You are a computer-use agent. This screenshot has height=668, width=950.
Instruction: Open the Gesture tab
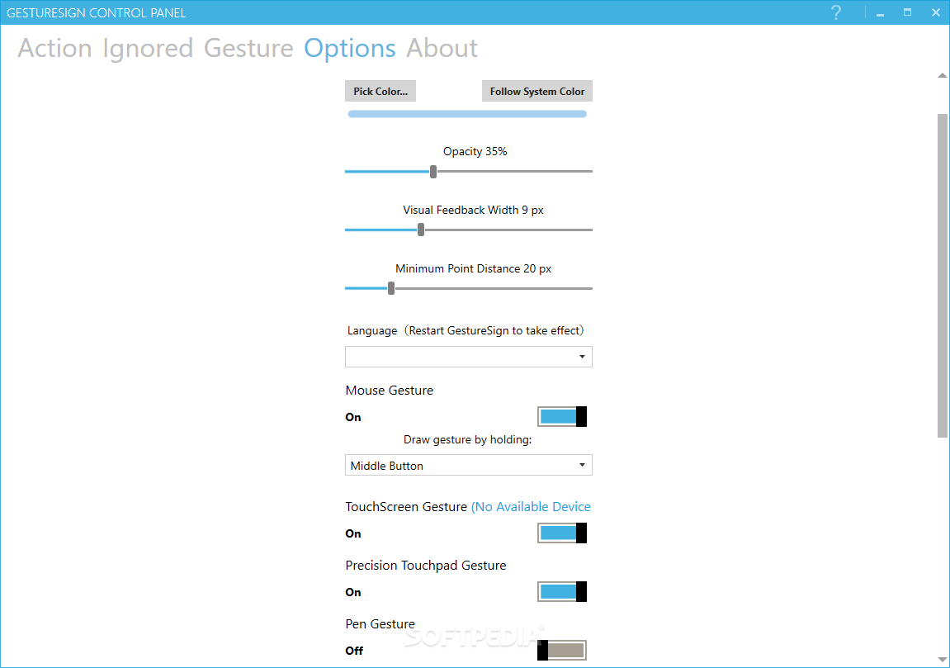tap(248, 49)
